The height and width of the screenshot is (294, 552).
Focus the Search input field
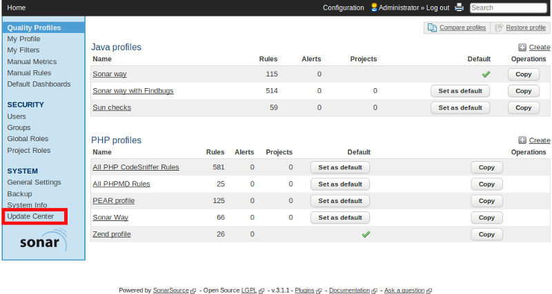(x=509, y=8)
